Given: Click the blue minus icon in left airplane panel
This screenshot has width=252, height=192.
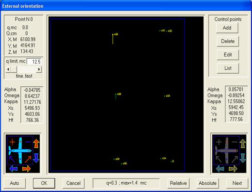Looking at the screenshot, I should click(x=28, y=142).
